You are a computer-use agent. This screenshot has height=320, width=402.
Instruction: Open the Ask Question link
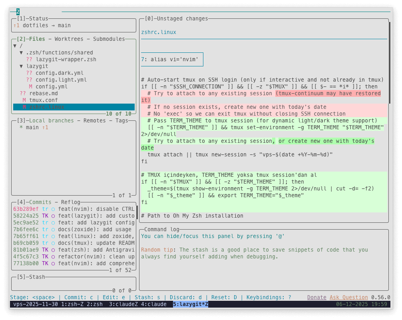coord(349,298)
